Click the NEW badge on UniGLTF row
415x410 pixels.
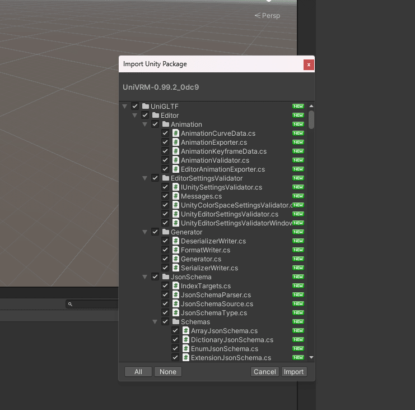point(298,106)
